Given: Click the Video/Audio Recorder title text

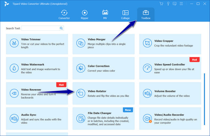Looking at the screenshot, I should [x=169, y=115].
